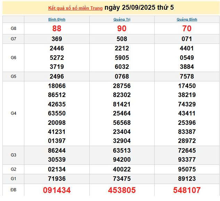
Task: Select G4 number 81421
Action: [122, 104]
